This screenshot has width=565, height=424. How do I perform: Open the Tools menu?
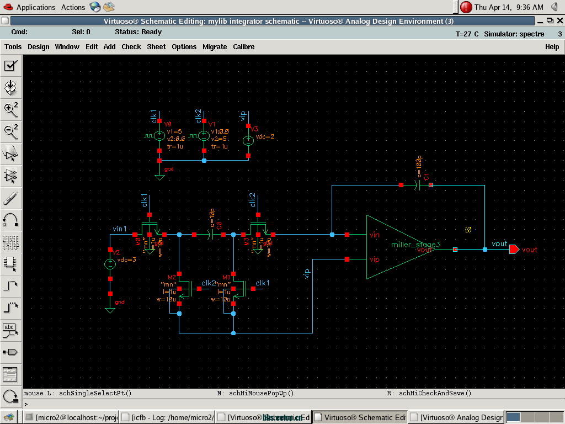[x=13, y=47]
